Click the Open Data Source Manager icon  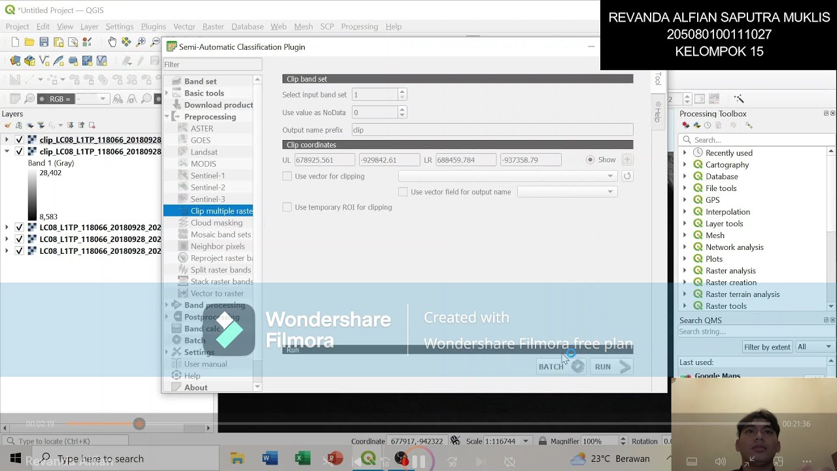tap(15, 60)
